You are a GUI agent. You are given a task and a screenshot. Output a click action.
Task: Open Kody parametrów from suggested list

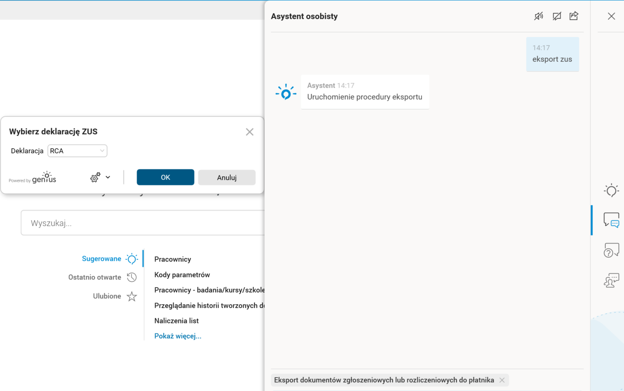pyautogui.click(x=182, y=275)
